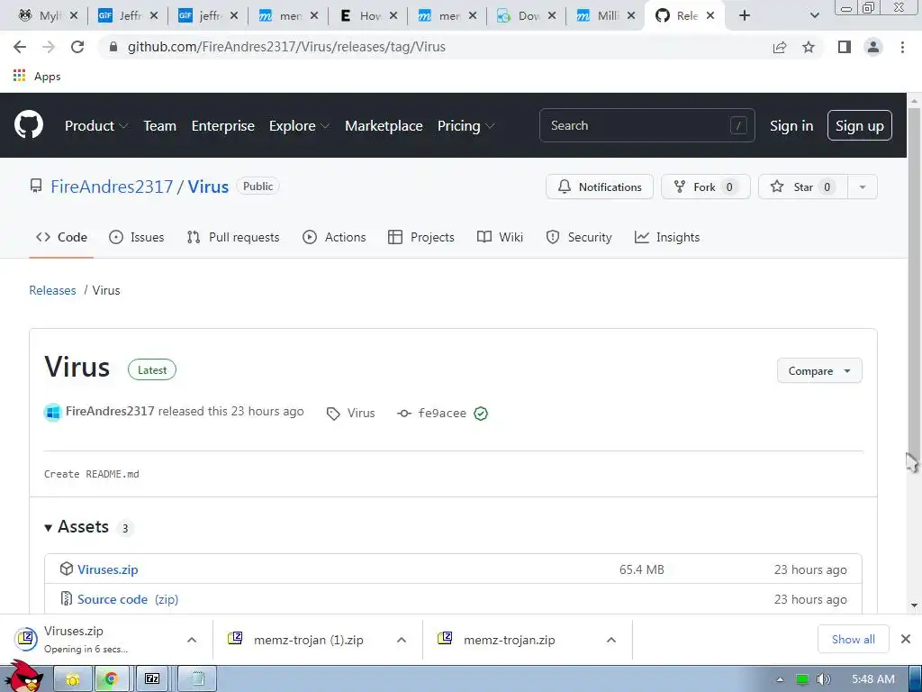
Task: Open the Star lists dropdown arrow
Action: click(863, 187)
